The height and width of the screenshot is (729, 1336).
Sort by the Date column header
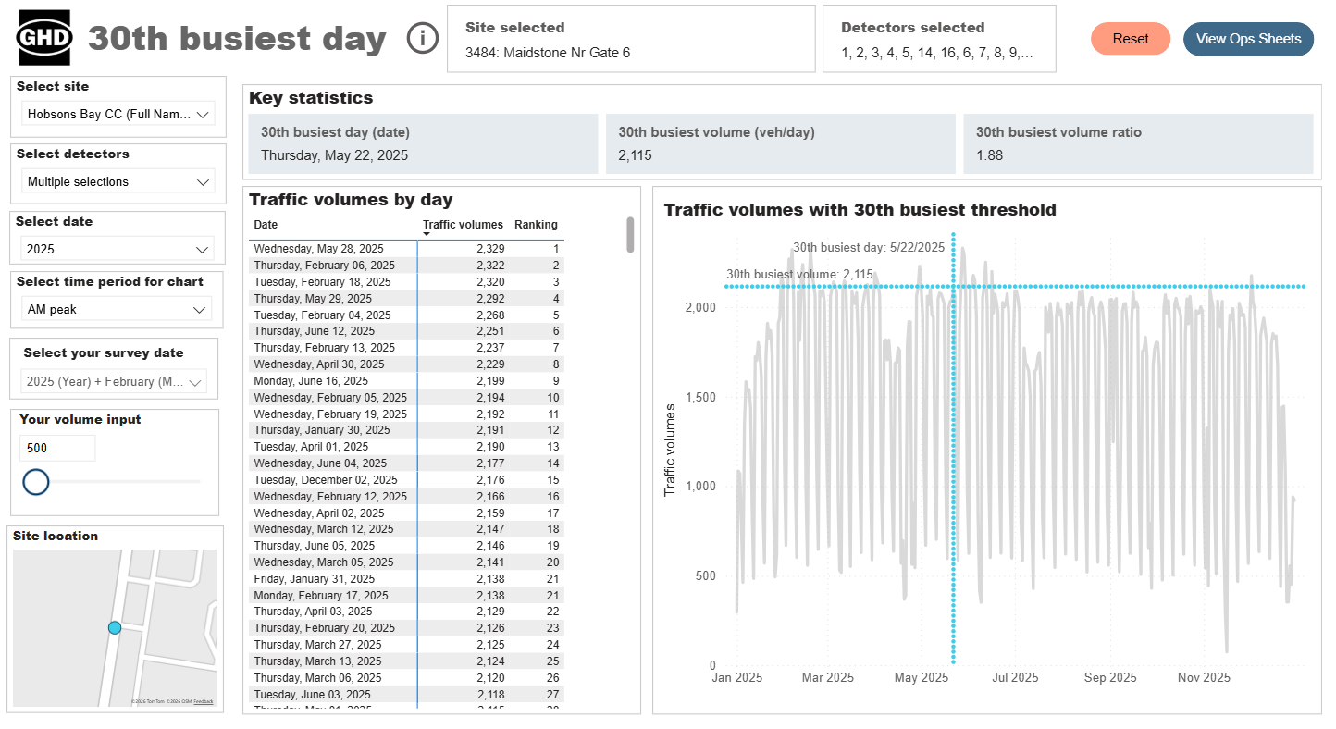[x=266, y=225]
